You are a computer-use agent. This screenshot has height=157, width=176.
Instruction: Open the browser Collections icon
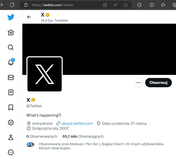point(174,5)
